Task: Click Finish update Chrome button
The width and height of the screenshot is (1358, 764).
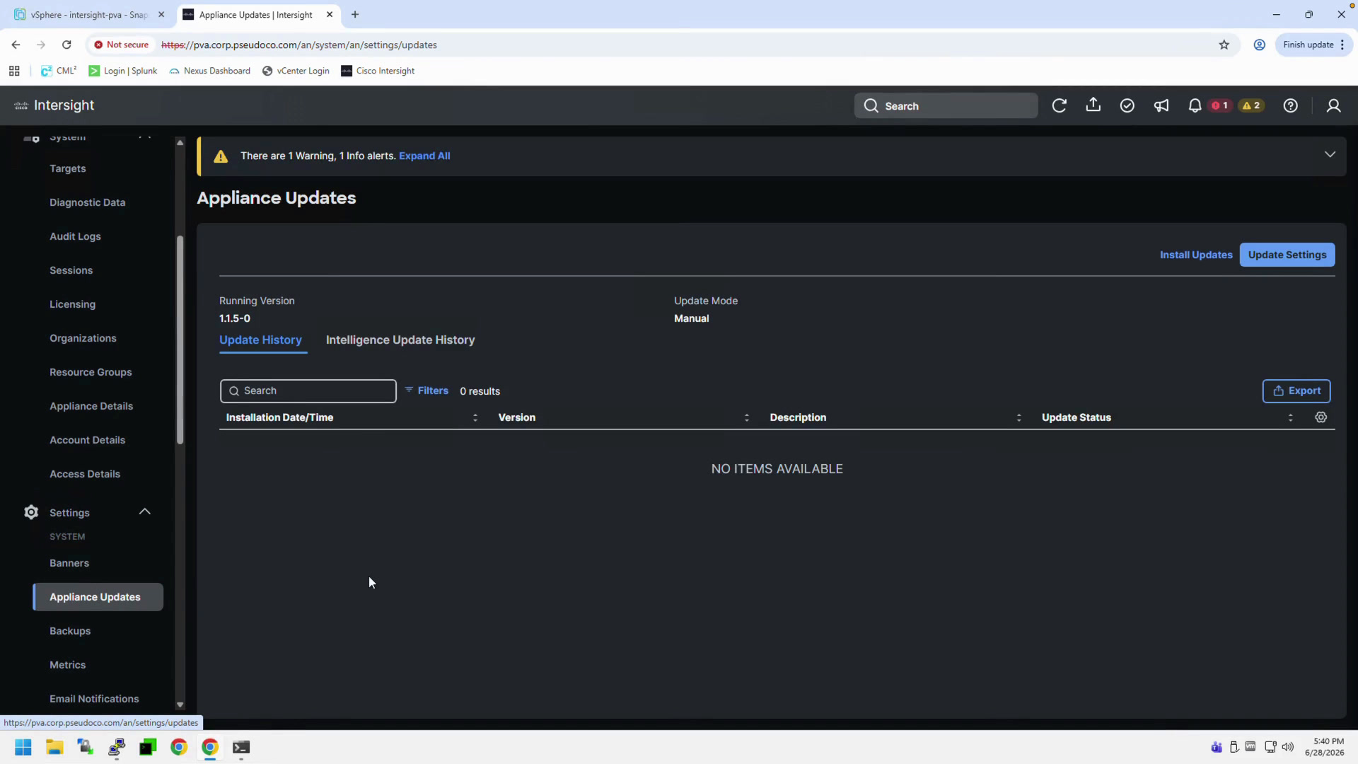Action: 1314,45
